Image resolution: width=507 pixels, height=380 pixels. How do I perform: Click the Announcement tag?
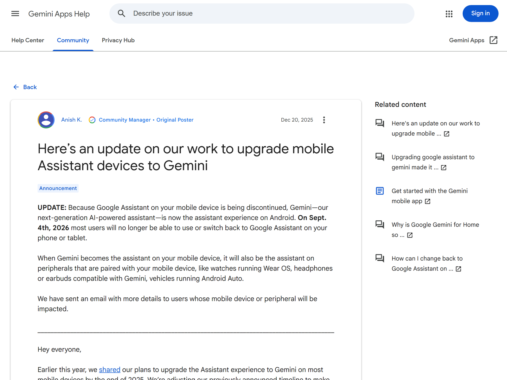point(58,188)
